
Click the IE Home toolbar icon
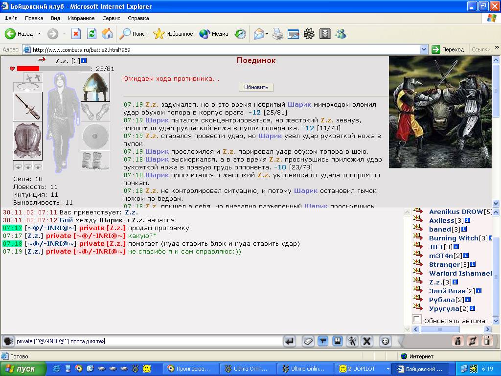pyautogui.click(x=107, y=34)
